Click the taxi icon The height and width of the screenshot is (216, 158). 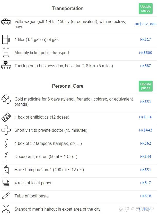[x=6, y=66]
